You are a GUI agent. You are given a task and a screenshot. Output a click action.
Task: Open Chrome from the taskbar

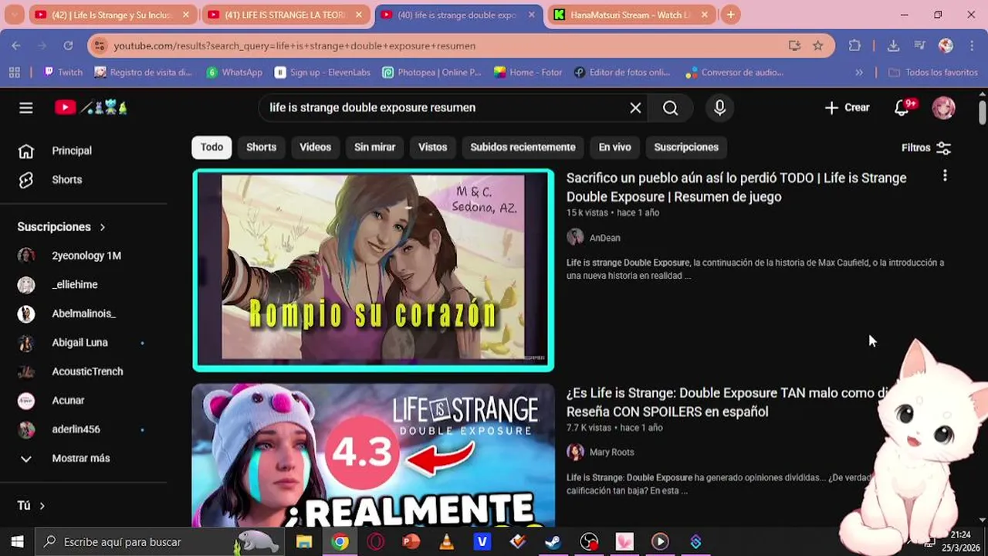[340, 542]
